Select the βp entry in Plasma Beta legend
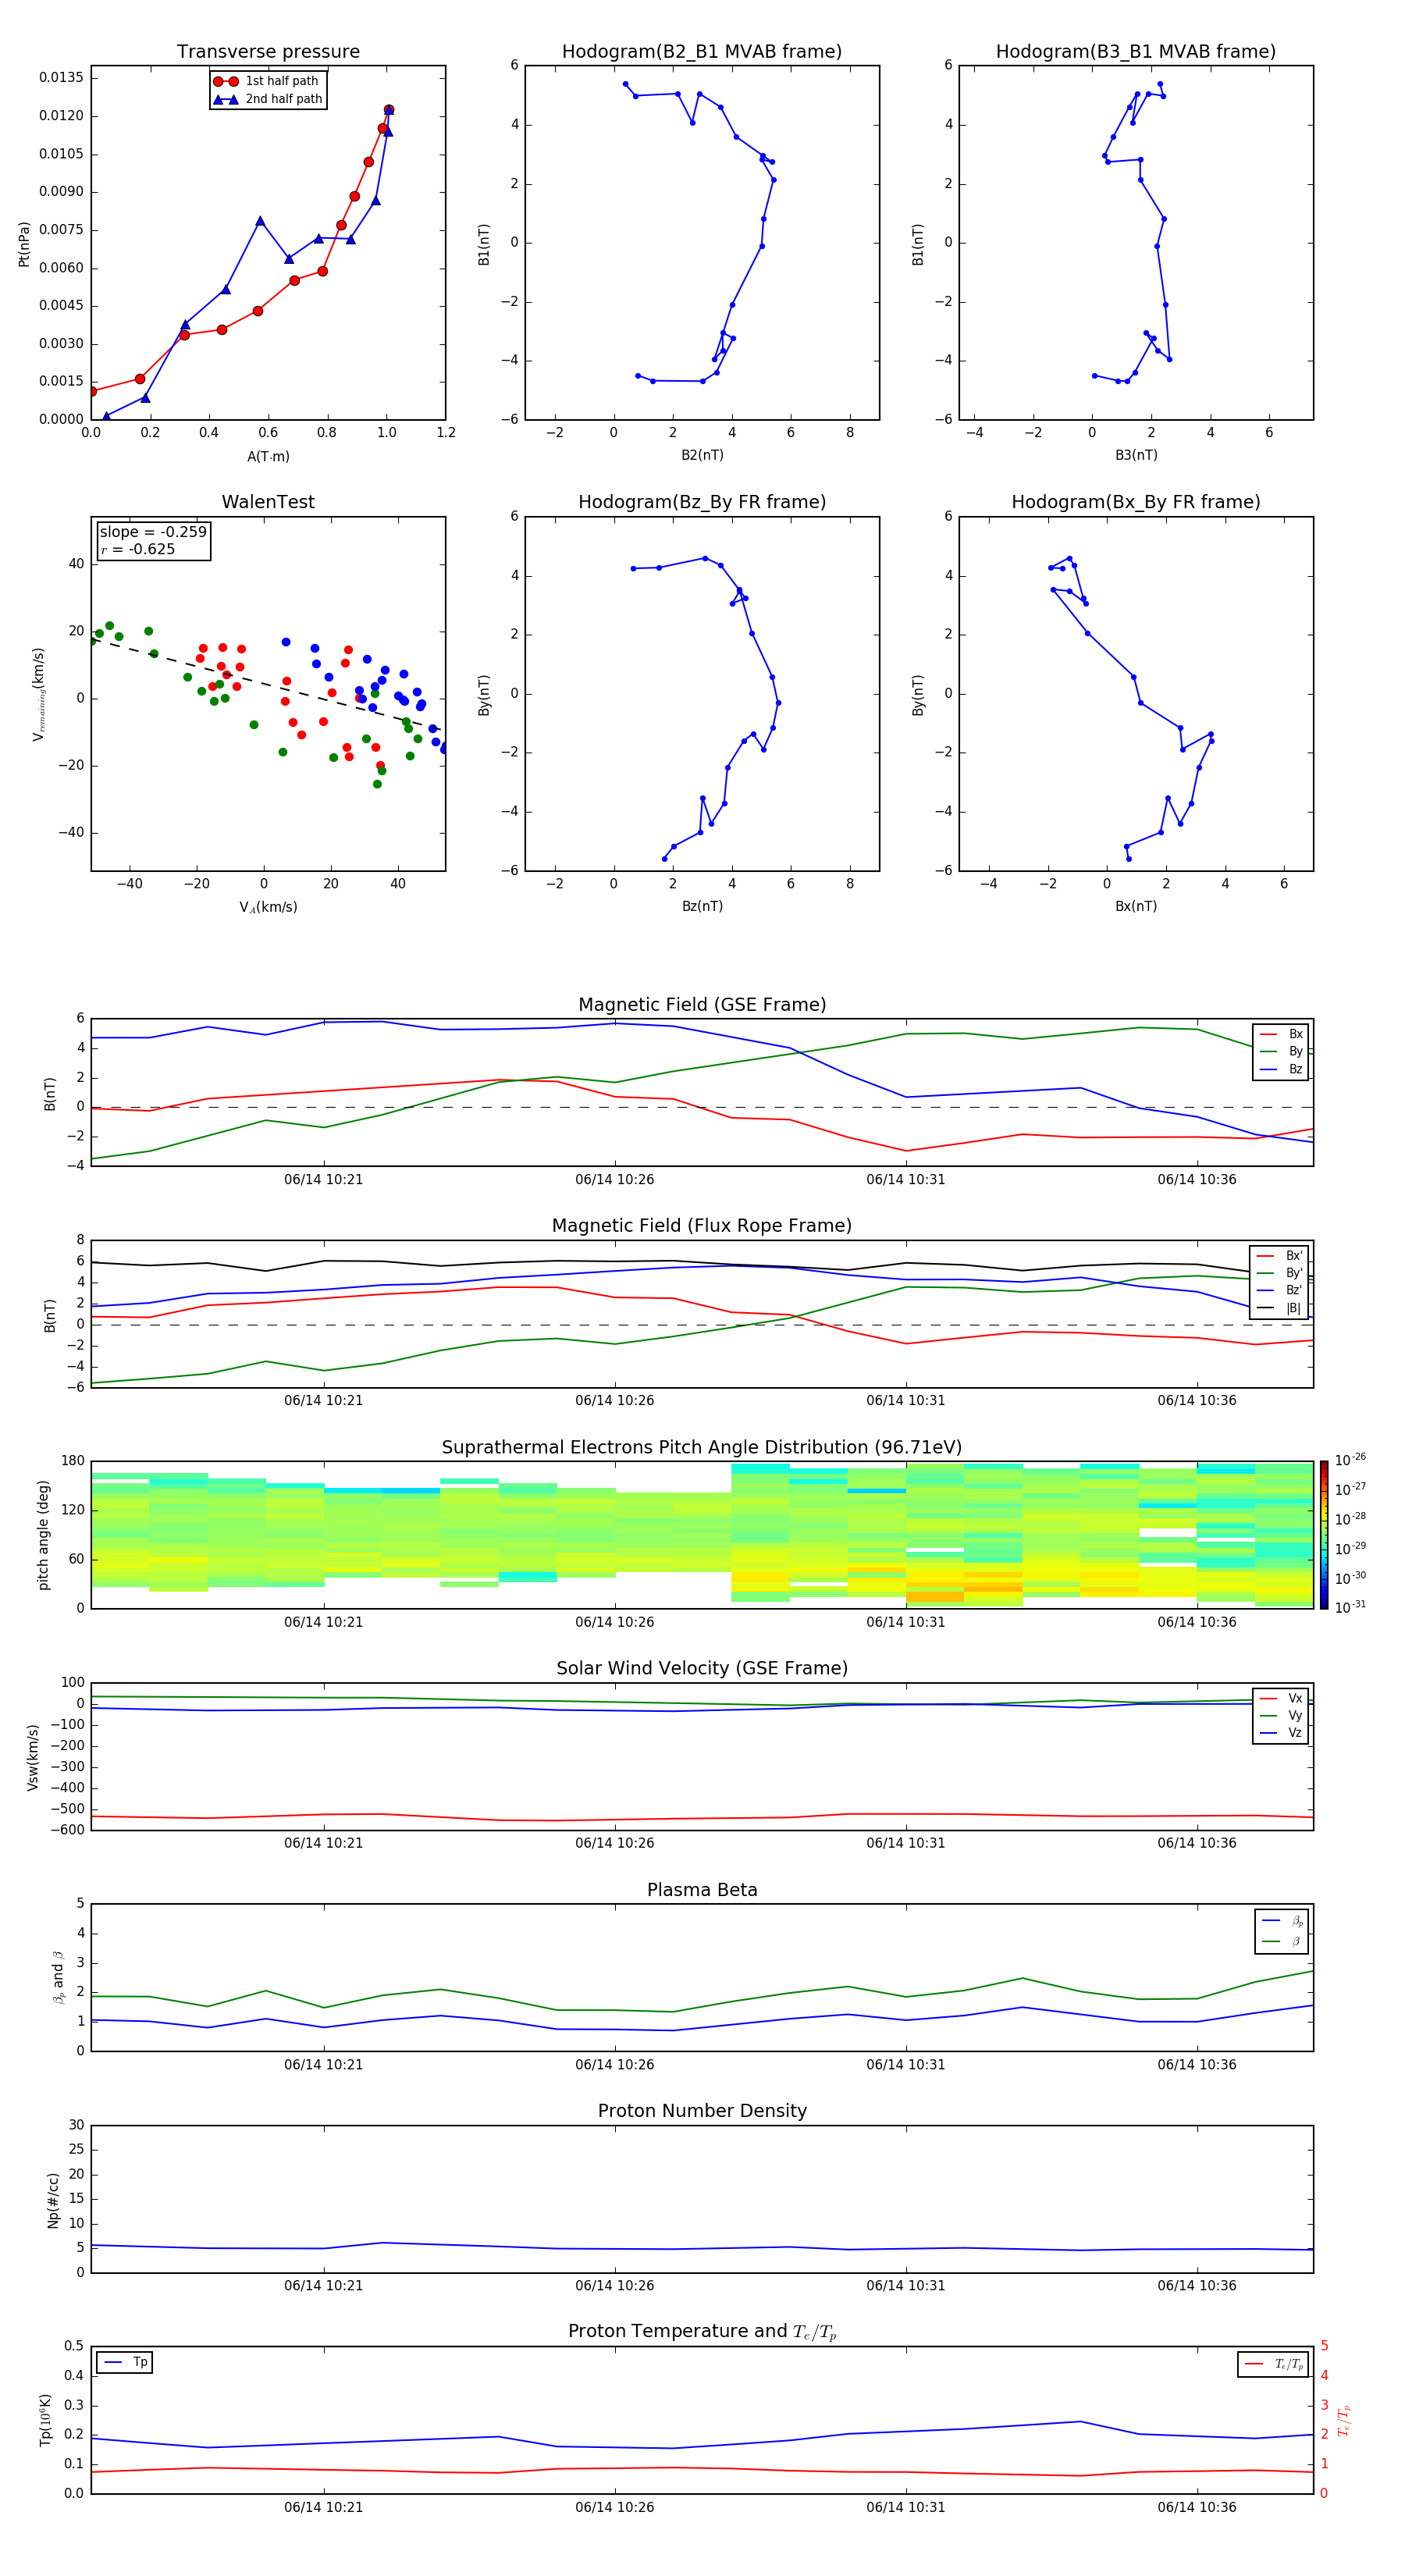This screenshot has height=2576, width=1405. [1282, 1921]
